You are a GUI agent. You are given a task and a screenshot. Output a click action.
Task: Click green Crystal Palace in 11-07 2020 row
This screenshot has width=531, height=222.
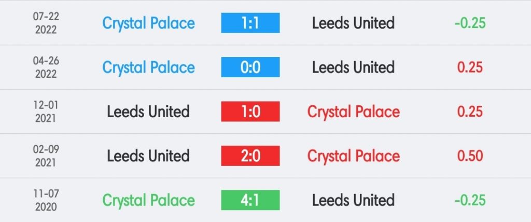[149, 201]
